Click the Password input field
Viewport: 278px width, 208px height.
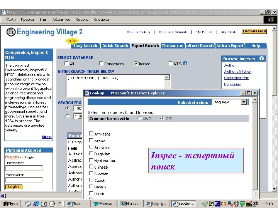24,180
